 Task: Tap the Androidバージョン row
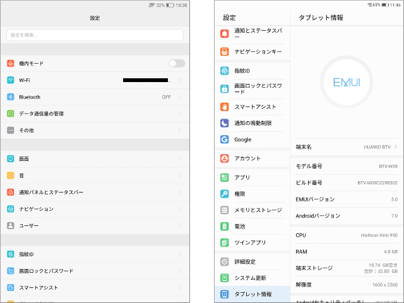pyautogui.click(x=347, y=216)
